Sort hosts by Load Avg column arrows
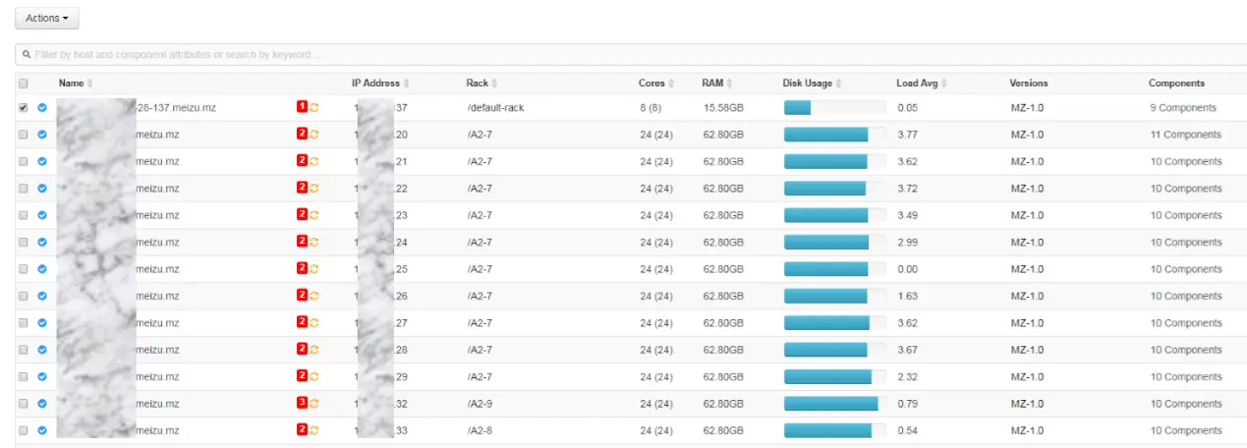The width and height of the screenshot is (1247, 448). click(x=943, y=84)
